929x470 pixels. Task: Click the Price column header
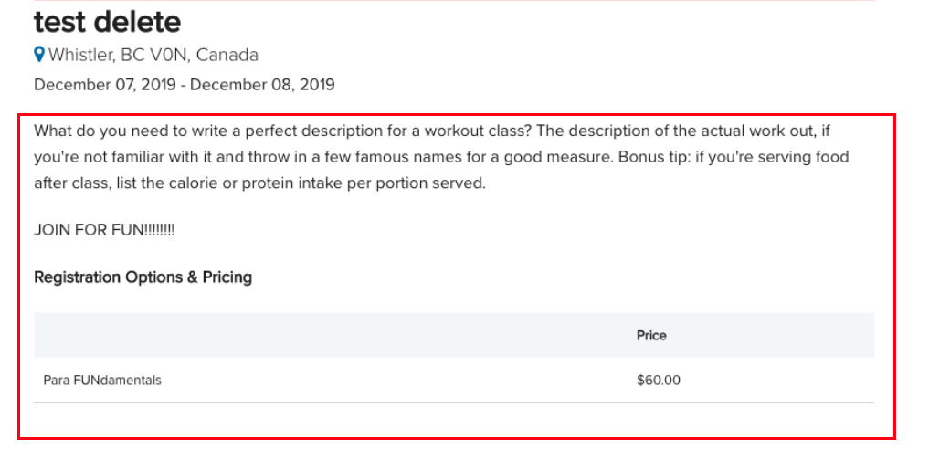click(651, 335)
